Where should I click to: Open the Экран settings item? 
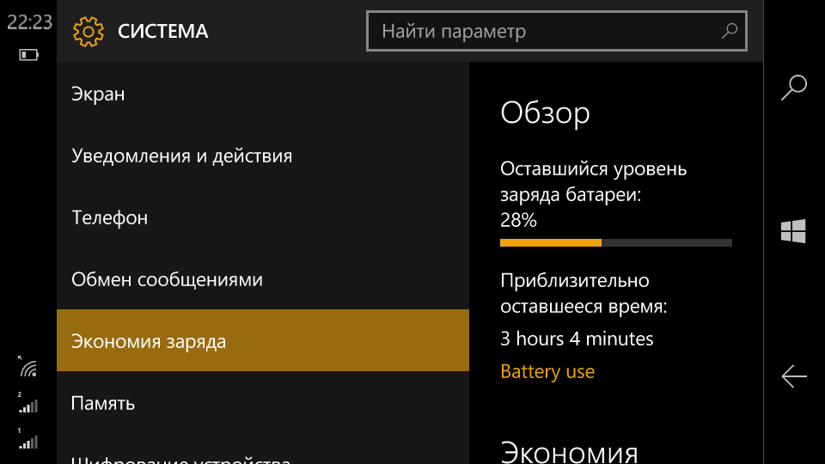(x=263, y=94)
